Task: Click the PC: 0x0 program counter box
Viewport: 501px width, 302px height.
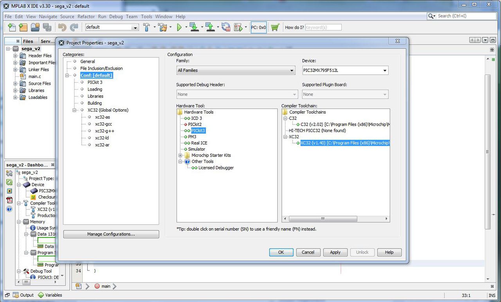Action: pyautogui.click(x=259, y=27)
